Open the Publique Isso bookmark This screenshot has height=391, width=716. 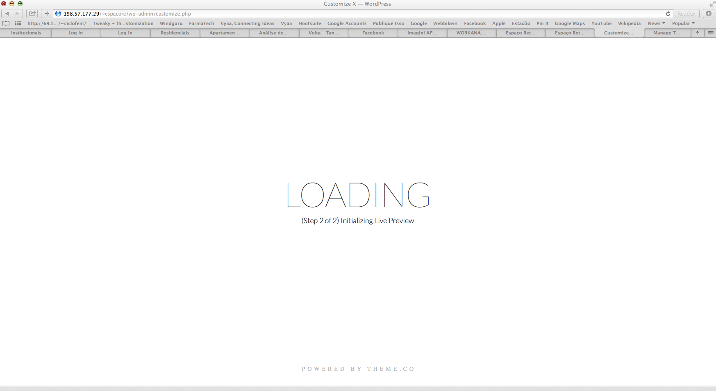click(x=389, y=23)
